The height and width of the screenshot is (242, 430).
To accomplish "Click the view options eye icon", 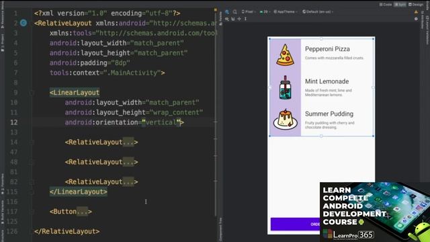I will [227, 19].
